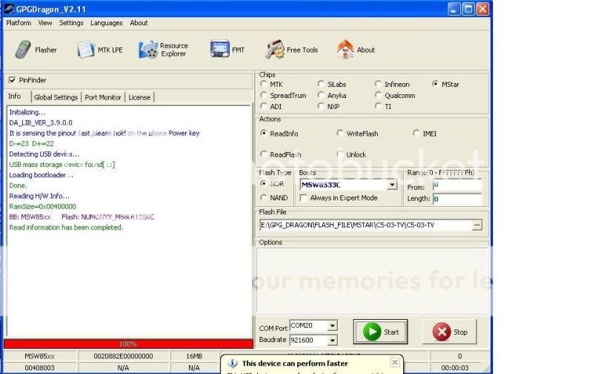This screenshot has width=592, height=374.
Task: Enable Always in Expert Mode
Action: point(303,198)
